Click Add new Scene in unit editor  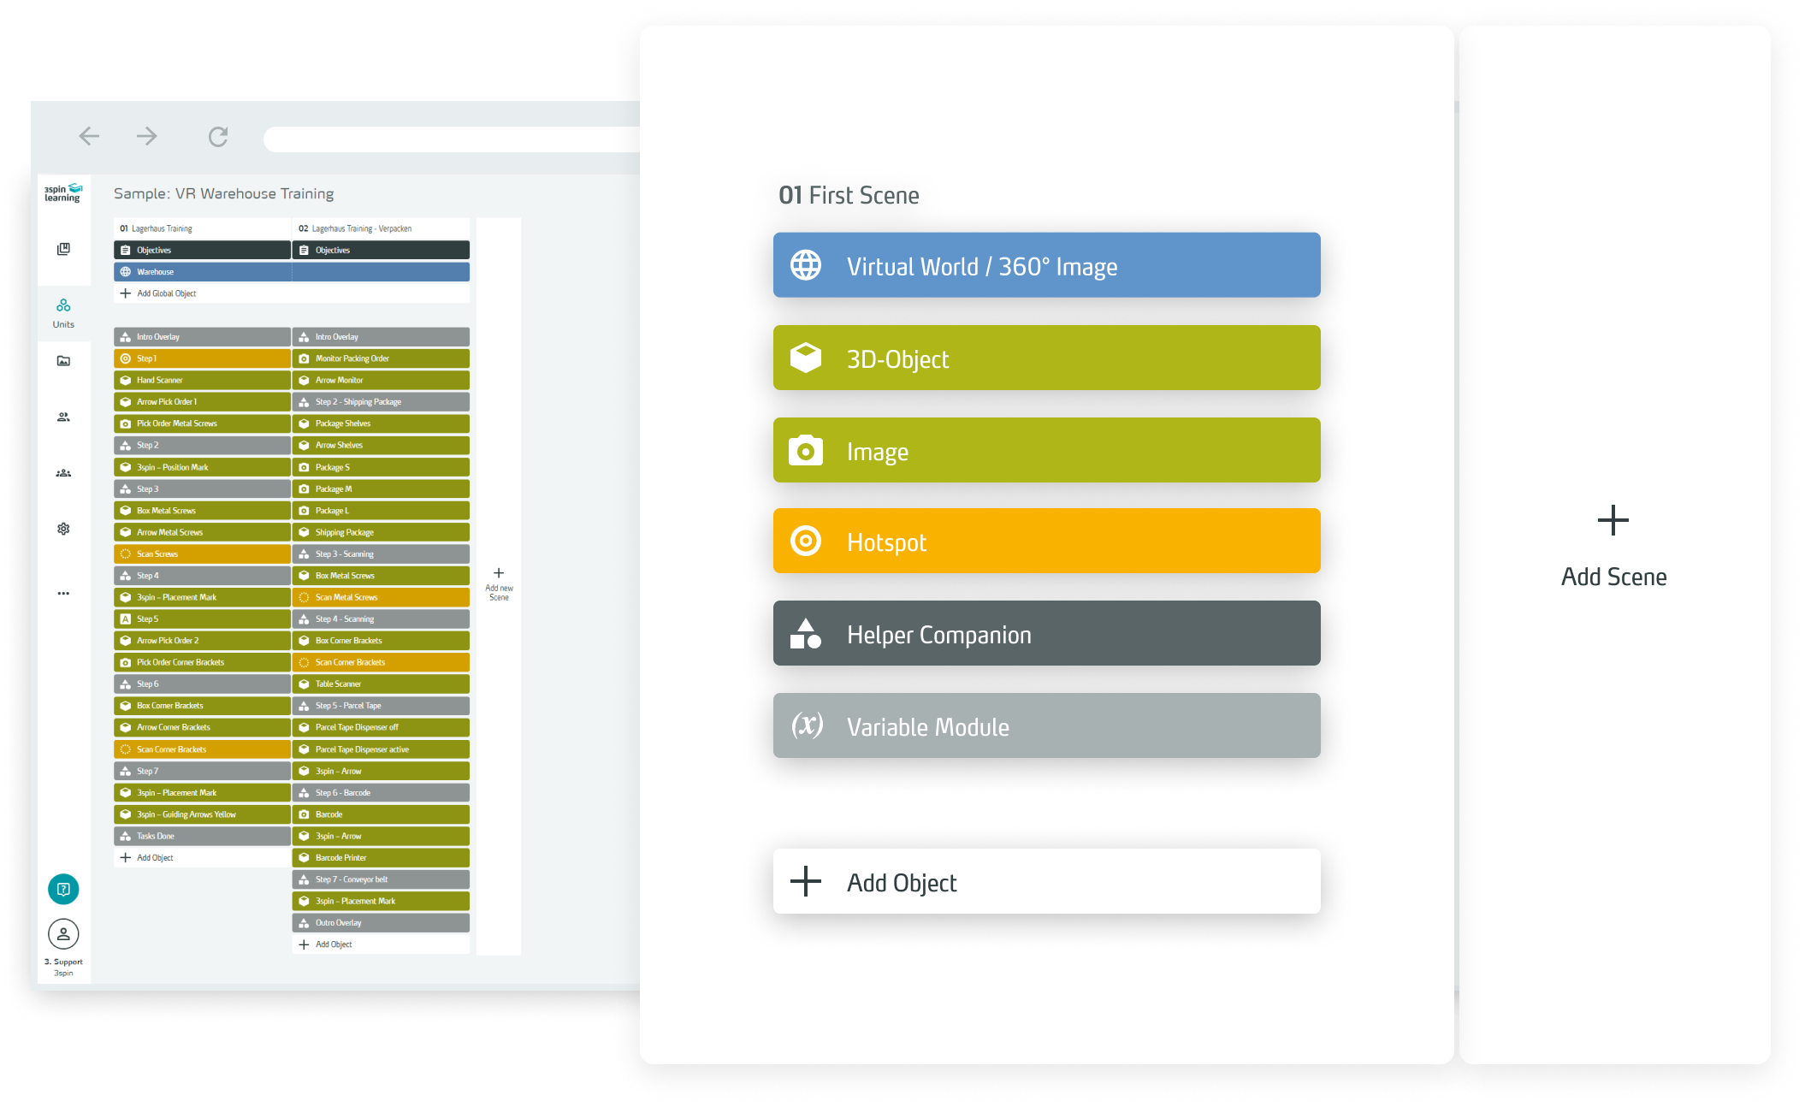coord(499,584)
